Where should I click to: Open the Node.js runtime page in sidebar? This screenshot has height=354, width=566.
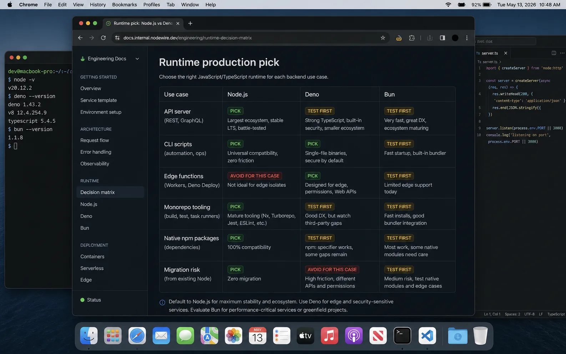click(x=89, y=204)
